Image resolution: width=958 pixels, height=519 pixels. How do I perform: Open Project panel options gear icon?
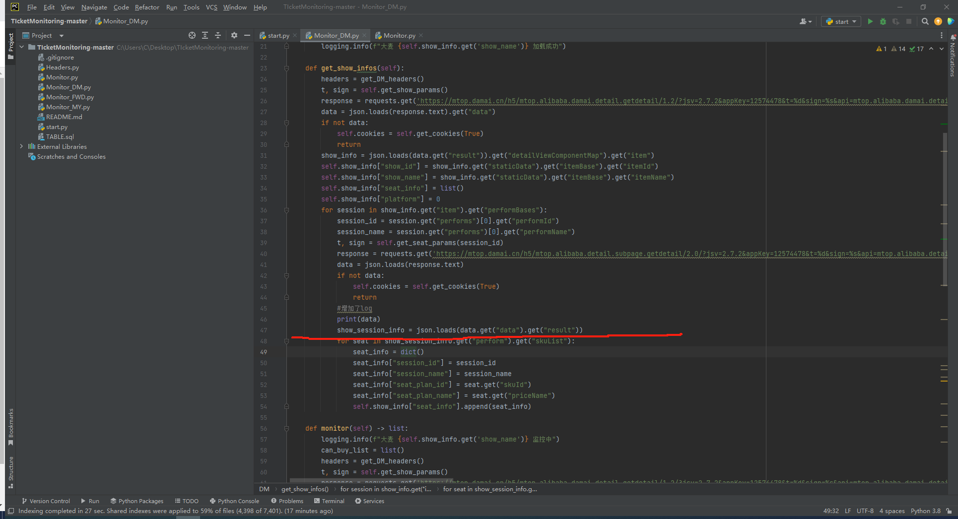(x=233, y=35)
